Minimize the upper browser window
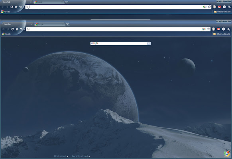This screenshot has height=159, width=232. (x=218, y=2)
